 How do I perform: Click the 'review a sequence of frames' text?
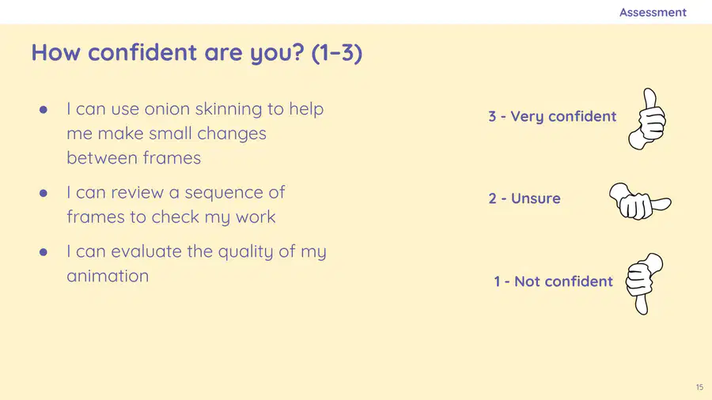(176, 205)
